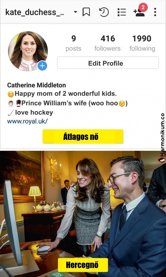The image size is (166, 277).
Task: Open the 1990 following list
Action: (142, 43)
